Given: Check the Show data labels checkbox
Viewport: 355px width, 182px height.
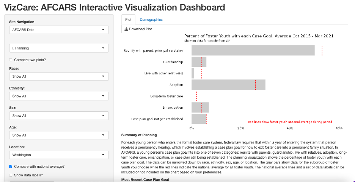Looking at the screenshot, I should coord(11,175).
